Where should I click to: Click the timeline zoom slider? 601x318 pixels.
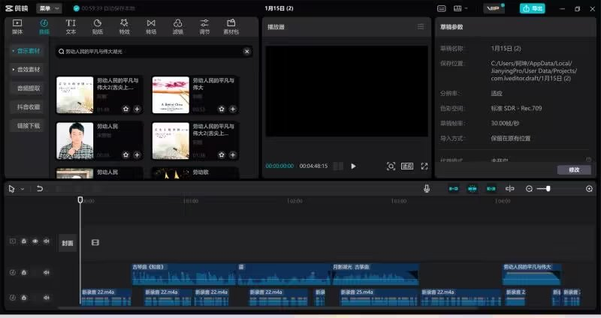[x=548, y=189]
